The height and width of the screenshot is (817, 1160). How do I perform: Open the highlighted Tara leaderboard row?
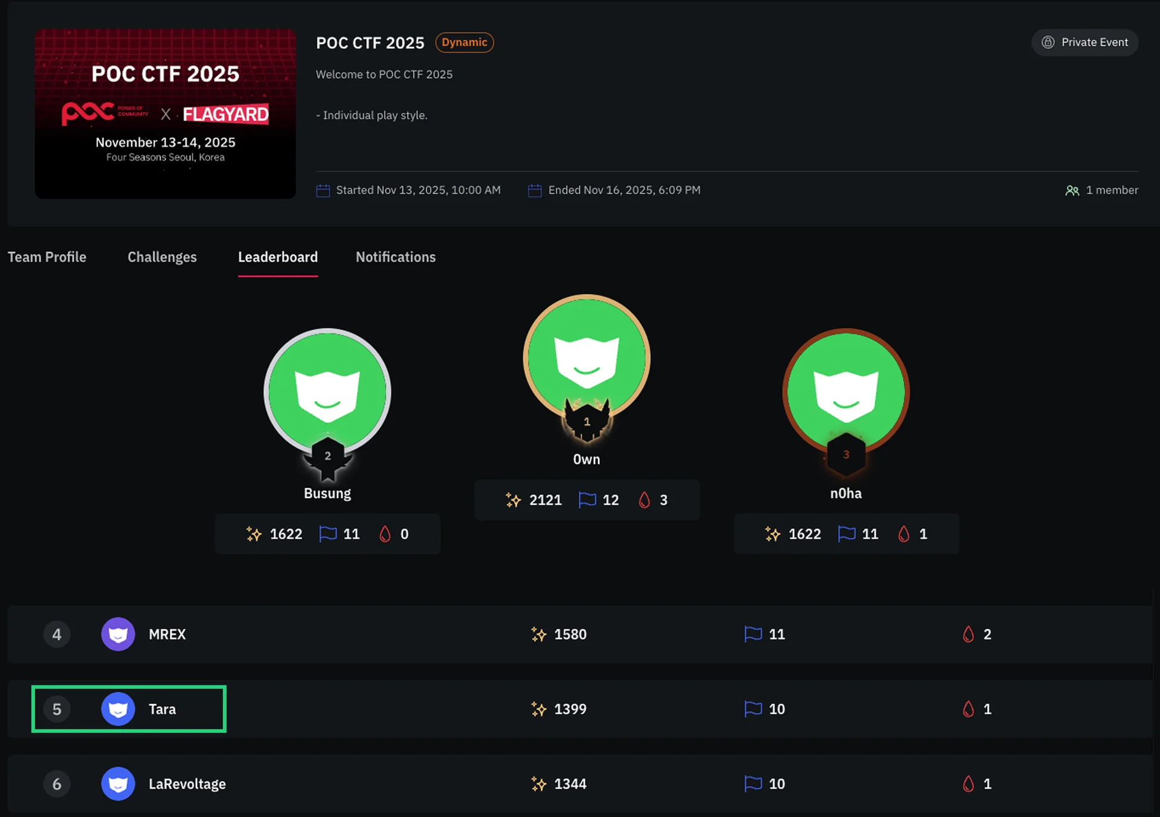[x=129, y=709]
